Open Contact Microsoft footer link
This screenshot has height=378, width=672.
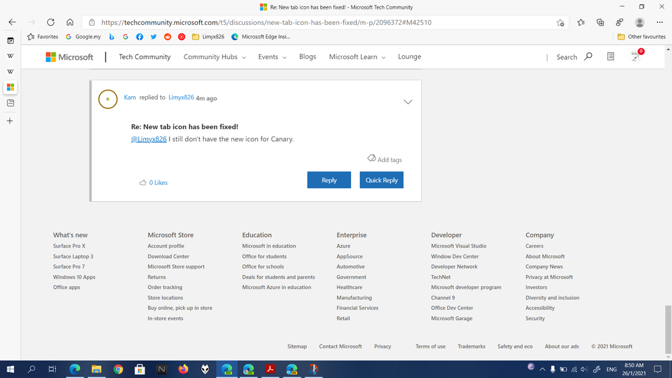(x=340, y=346)
